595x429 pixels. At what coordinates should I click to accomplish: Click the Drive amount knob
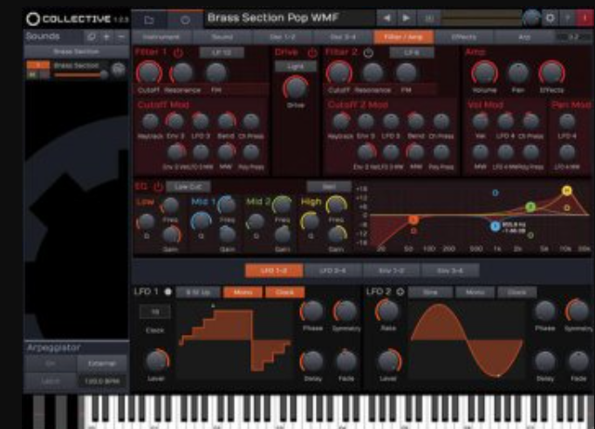point(296,87)
